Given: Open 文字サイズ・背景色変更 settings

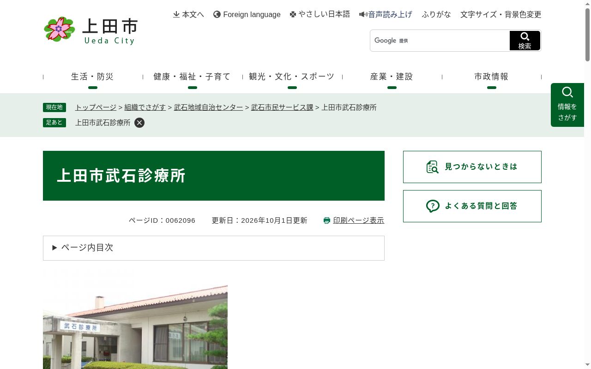Looking at the screenshot, I should pos(501,14).
